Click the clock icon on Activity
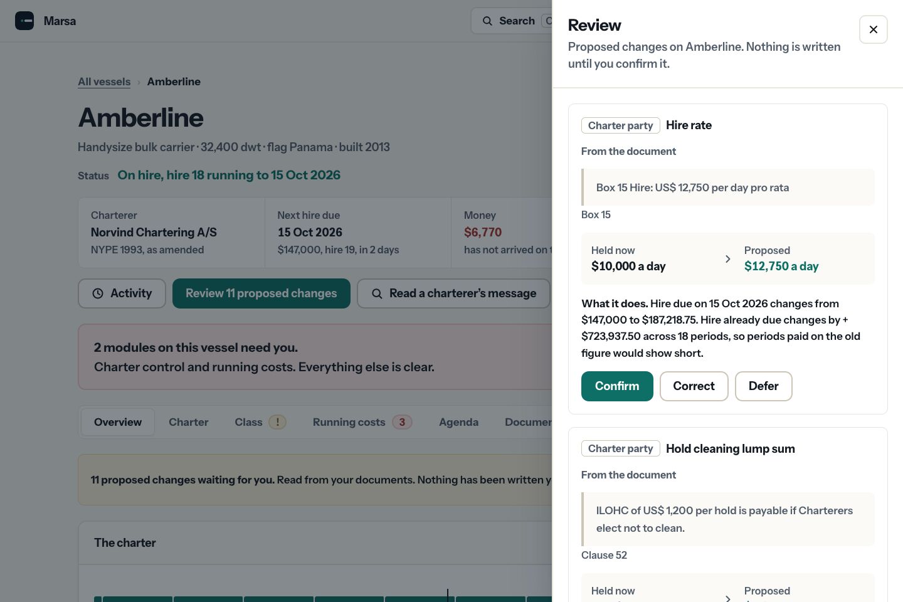 coord(98,293)
